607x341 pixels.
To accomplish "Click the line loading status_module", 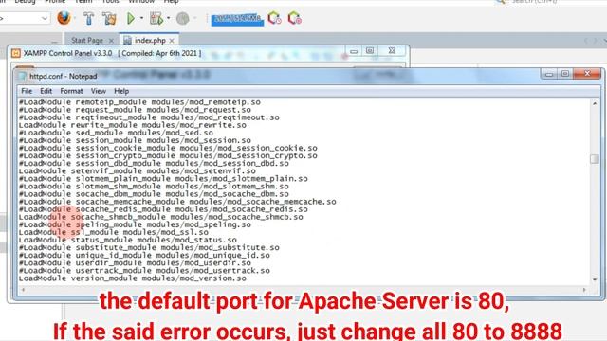I will coord(128,240).
